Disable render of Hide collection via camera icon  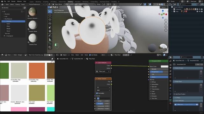pyautogui.click(x=202, y=11)
